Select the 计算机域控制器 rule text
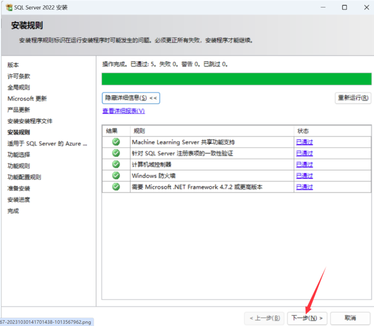This screenshot has width=374, height=326. tap(152, 165)
